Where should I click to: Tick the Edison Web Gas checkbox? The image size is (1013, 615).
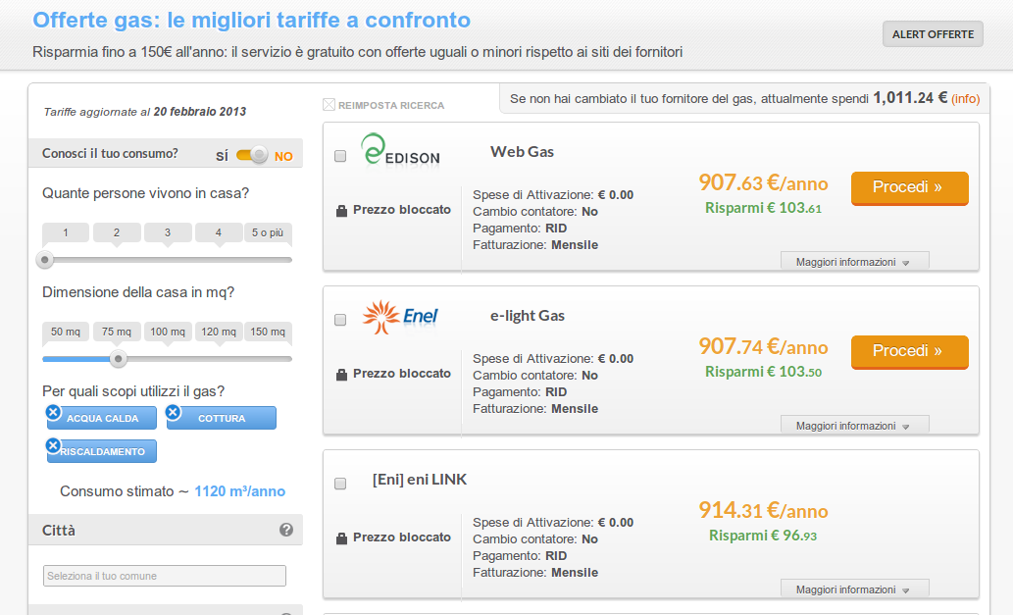(x=340, y=156)
